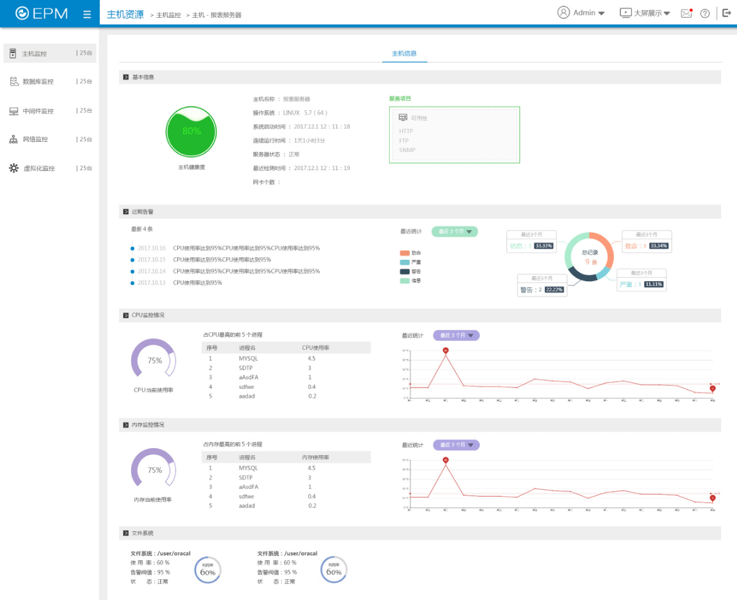Click the 内存使用率 column header

coord(315,457)
